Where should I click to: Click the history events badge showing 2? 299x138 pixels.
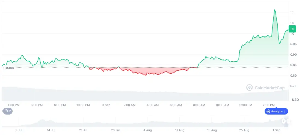pos(7,111)
